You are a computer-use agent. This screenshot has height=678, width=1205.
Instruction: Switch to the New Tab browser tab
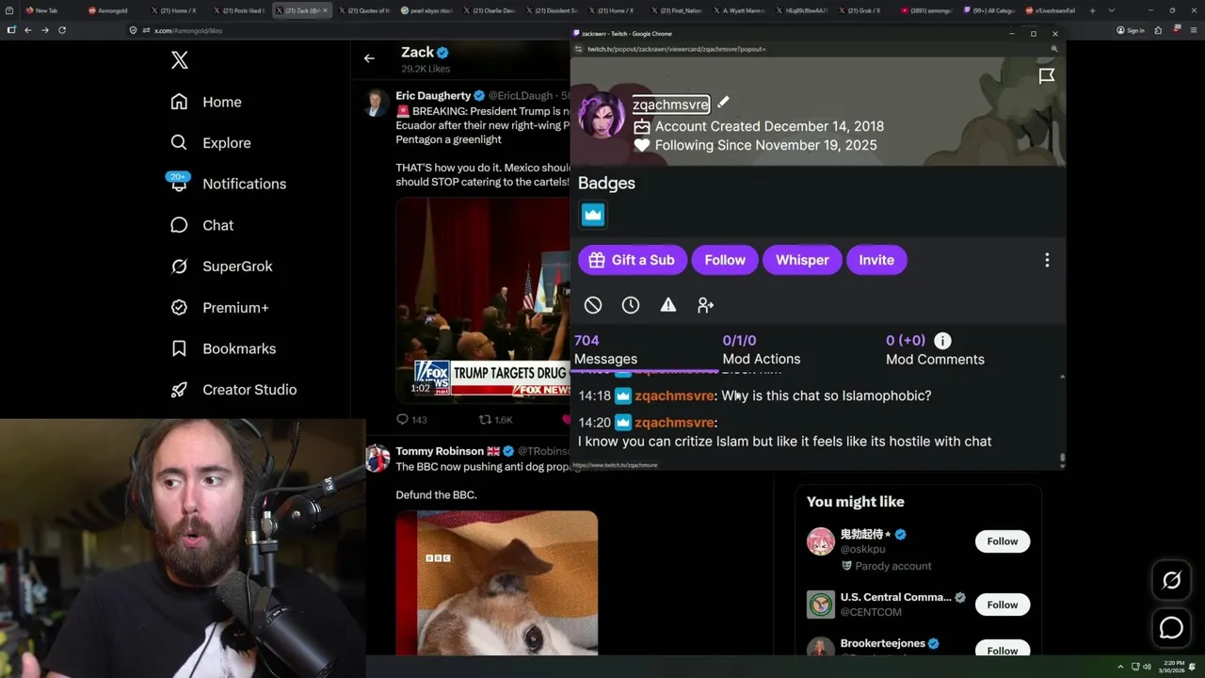tap(48, 10)
